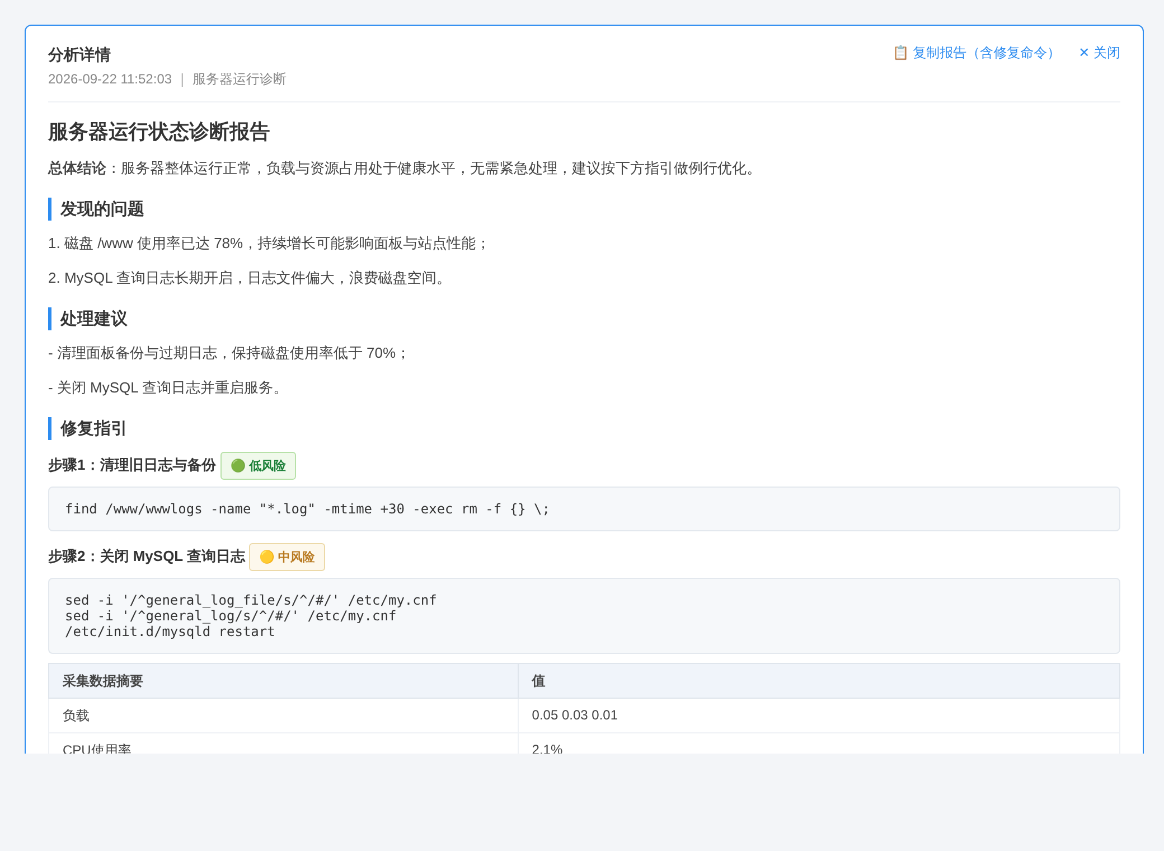Click the timestamp 2026-09-22 11:52:03
This screenshot has width=1164, height=851.
[110, 79]
